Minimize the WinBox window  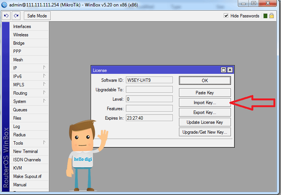point(243,3)
